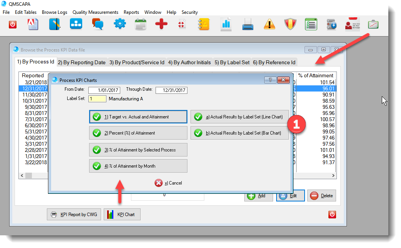Image resolution: width=401 pixels, height=248 pixels.
Task: Open the bar chart toolbar icon
Action: (x=226, y=25)
